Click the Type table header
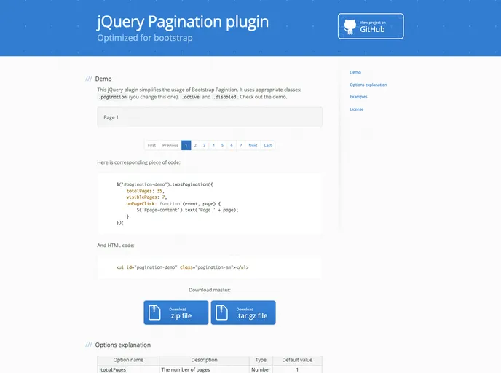Screen dimensions: 501x373 pyautogui.click(x=261, y=360)
